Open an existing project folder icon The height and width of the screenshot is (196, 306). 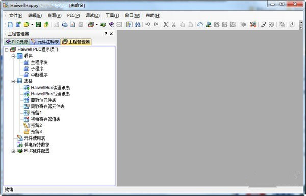pos(27,25)
